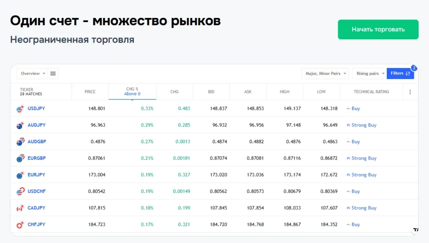429x243 pixels.
Task: Open the EURJPY ticker link
Action: [x=36, y=175]
